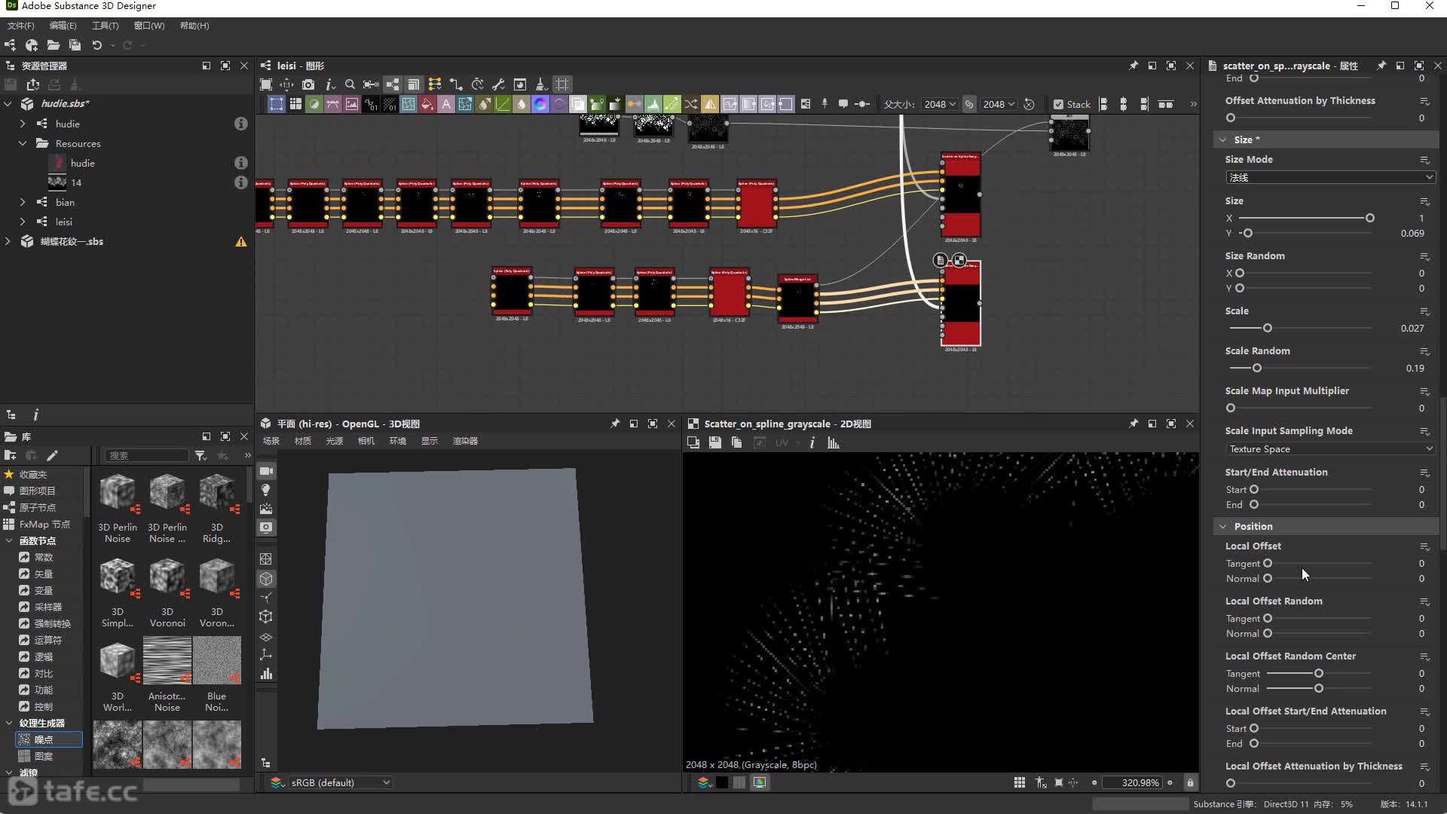Open the 材质 menu in 3D view

[303, 441]
